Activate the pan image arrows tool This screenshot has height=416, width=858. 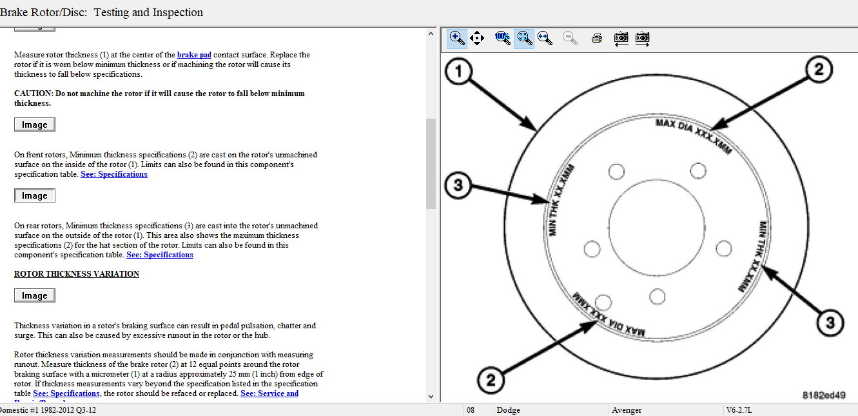tap(477, 38)
